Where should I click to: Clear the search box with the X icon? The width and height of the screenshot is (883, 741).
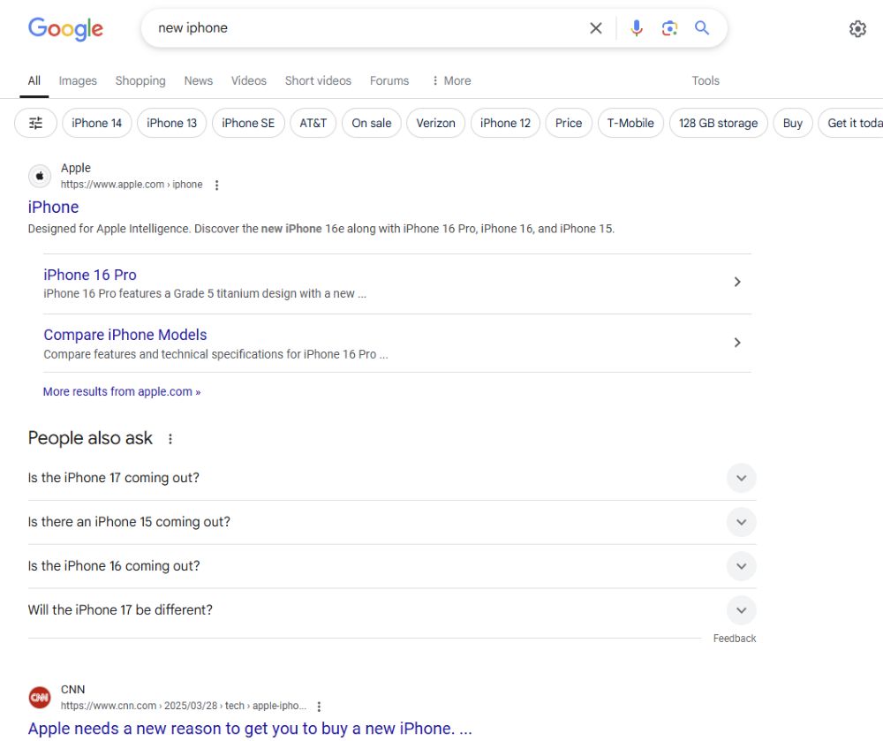[596, 28]
